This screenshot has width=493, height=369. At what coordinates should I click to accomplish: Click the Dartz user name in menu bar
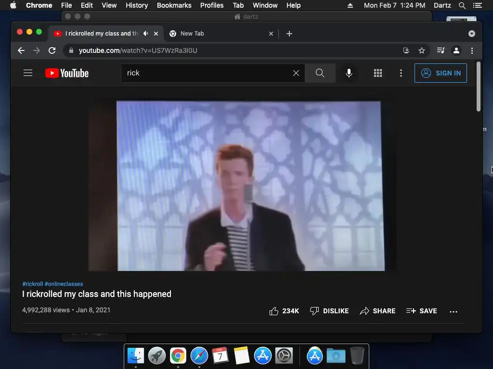[x=442, y=5]
